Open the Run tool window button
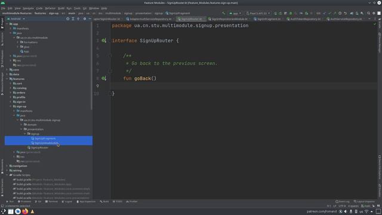Viewport: 382px width, 215px height. (10, 202)
